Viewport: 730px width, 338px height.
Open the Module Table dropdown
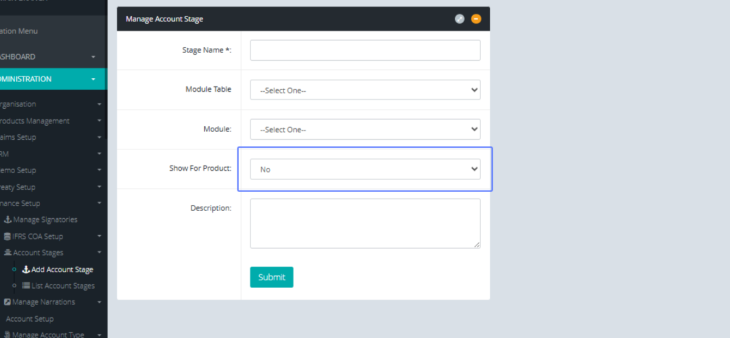(x=365, y=90)
